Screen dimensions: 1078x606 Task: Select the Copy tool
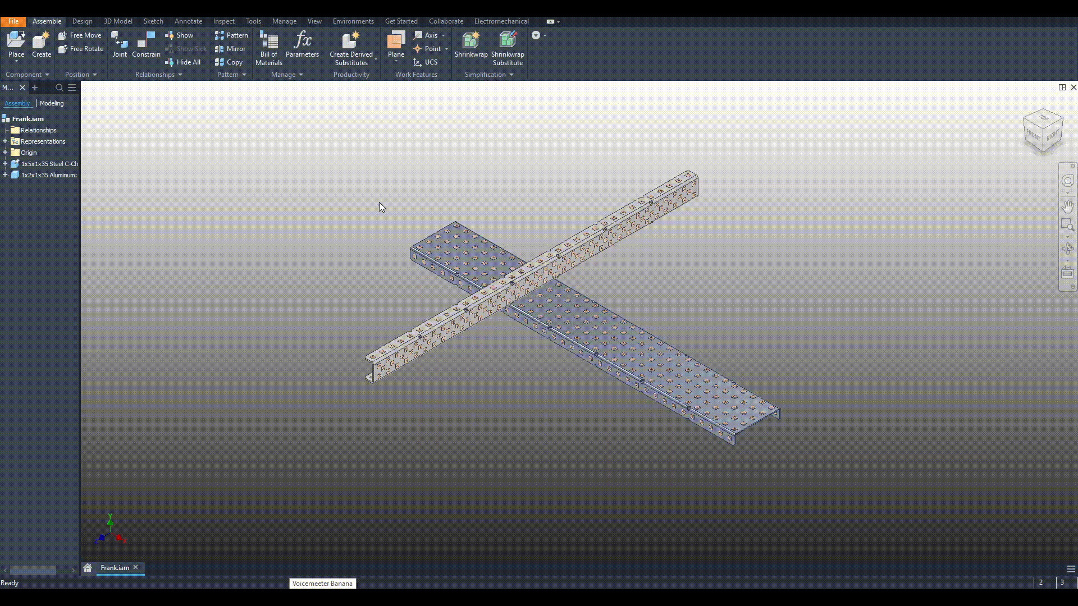click(x=229, y=62)
